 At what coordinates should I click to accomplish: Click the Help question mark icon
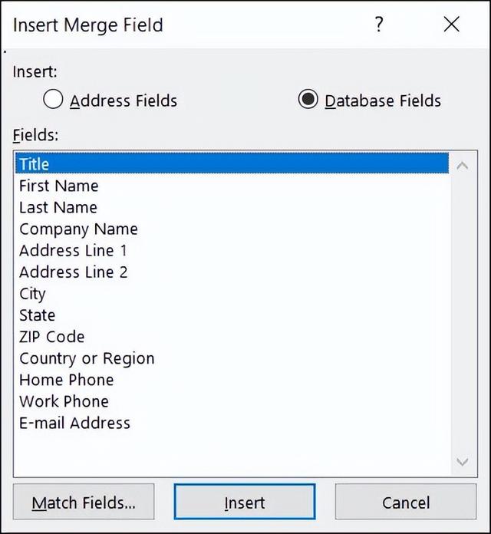click(x=379, y=25)
